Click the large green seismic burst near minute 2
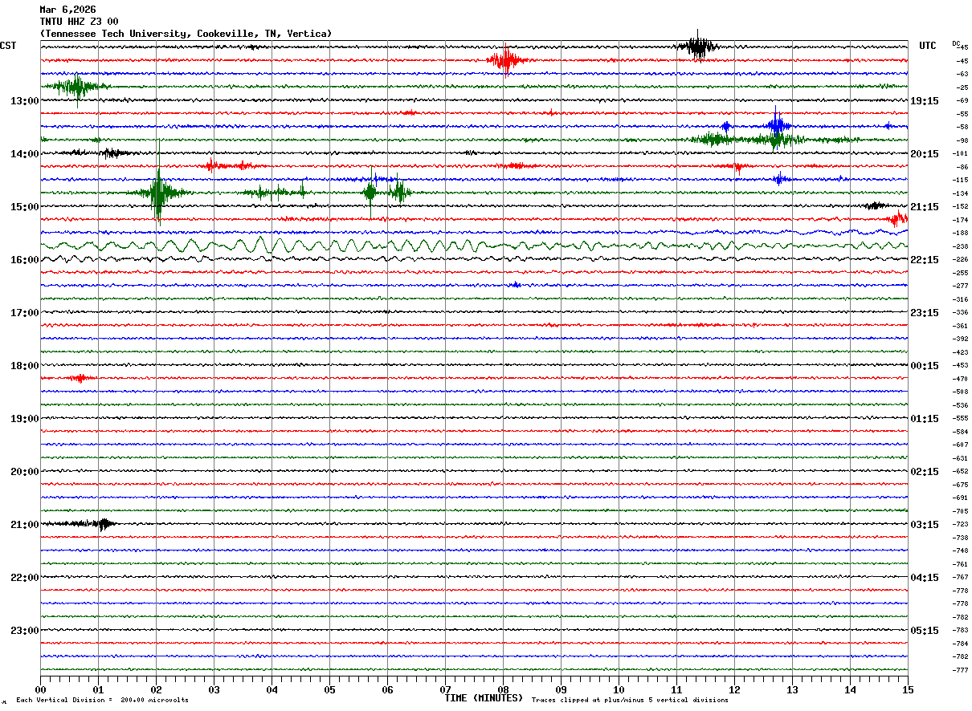This screenshot has width=972, height=711. click(x=158, y=193)
